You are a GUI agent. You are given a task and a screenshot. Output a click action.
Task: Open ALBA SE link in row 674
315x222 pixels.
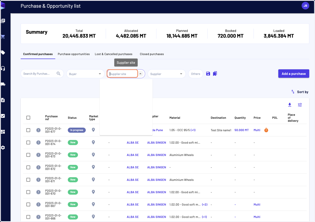coord(133,143)
